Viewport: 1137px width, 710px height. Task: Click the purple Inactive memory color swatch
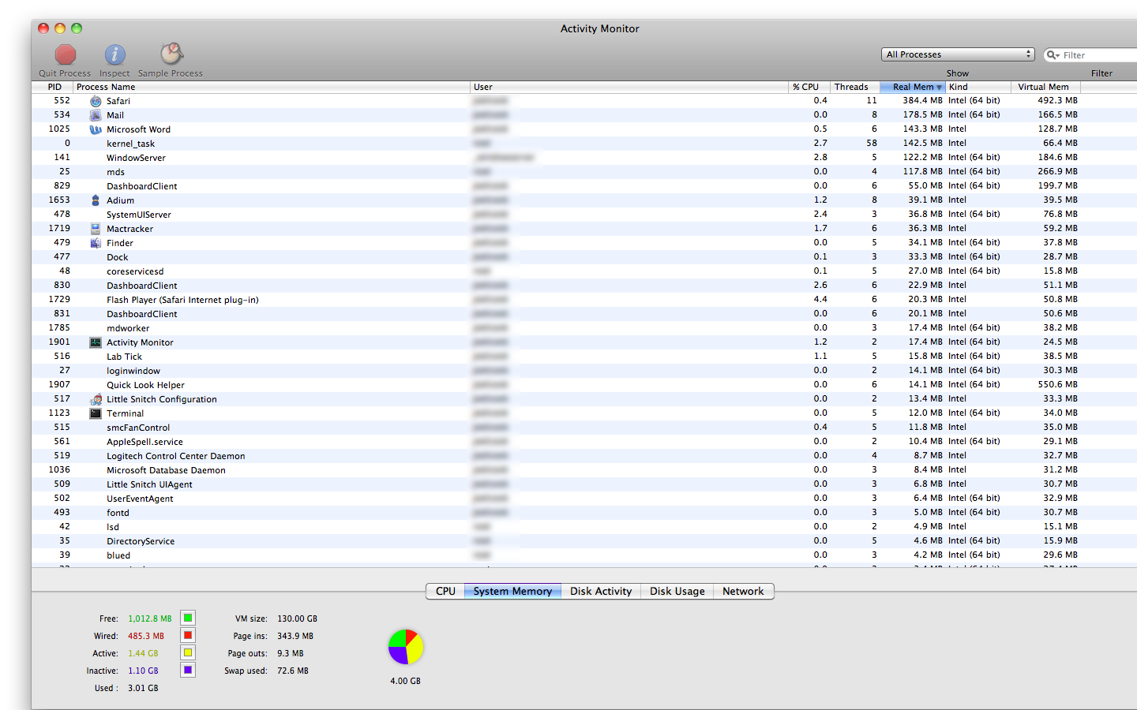(x=188, y=670)
